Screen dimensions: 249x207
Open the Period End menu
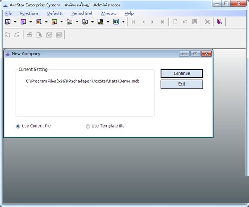pos(81,13)
